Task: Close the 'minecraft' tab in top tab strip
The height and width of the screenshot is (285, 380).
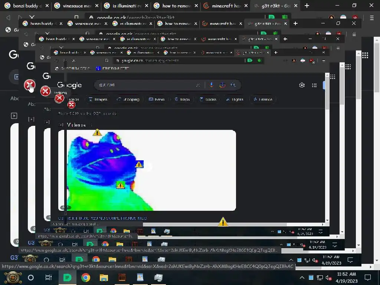Action: [x=246, y=6]
